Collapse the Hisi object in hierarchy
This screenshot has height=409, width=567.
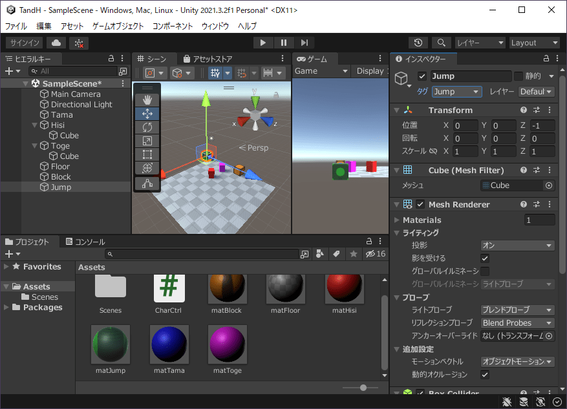pyautogui.click(x=35, y=125)
